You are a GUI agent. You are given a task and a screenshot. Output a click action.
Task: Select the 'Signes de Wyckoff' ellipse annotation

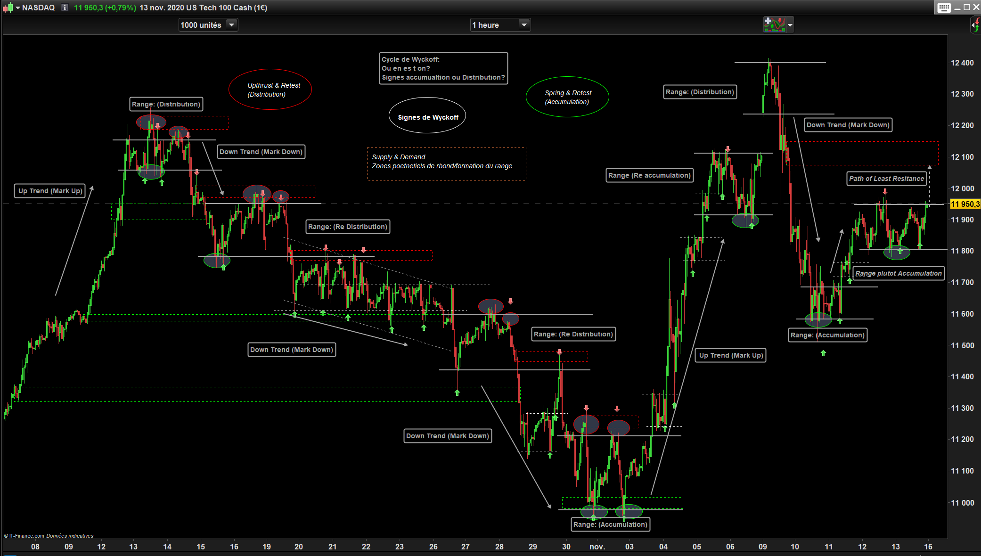(427, 117)
